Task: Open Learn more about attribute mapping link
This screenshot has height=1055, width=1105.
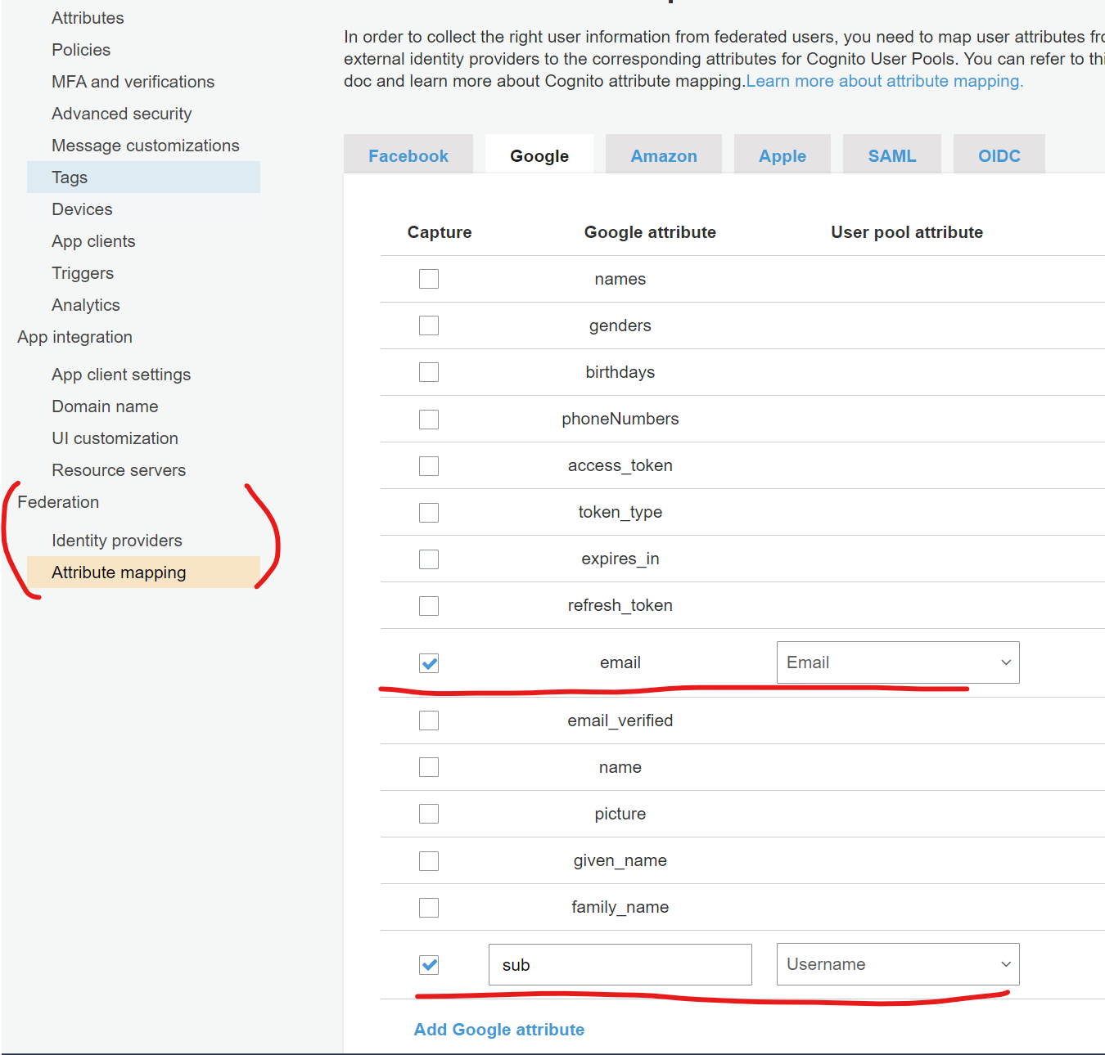Action: (885, 81)
